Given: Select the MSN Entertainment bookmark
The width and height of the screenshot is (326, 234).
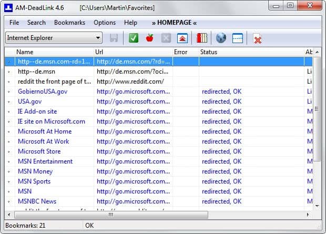Looking at the screenshot, I should point(158,161).
